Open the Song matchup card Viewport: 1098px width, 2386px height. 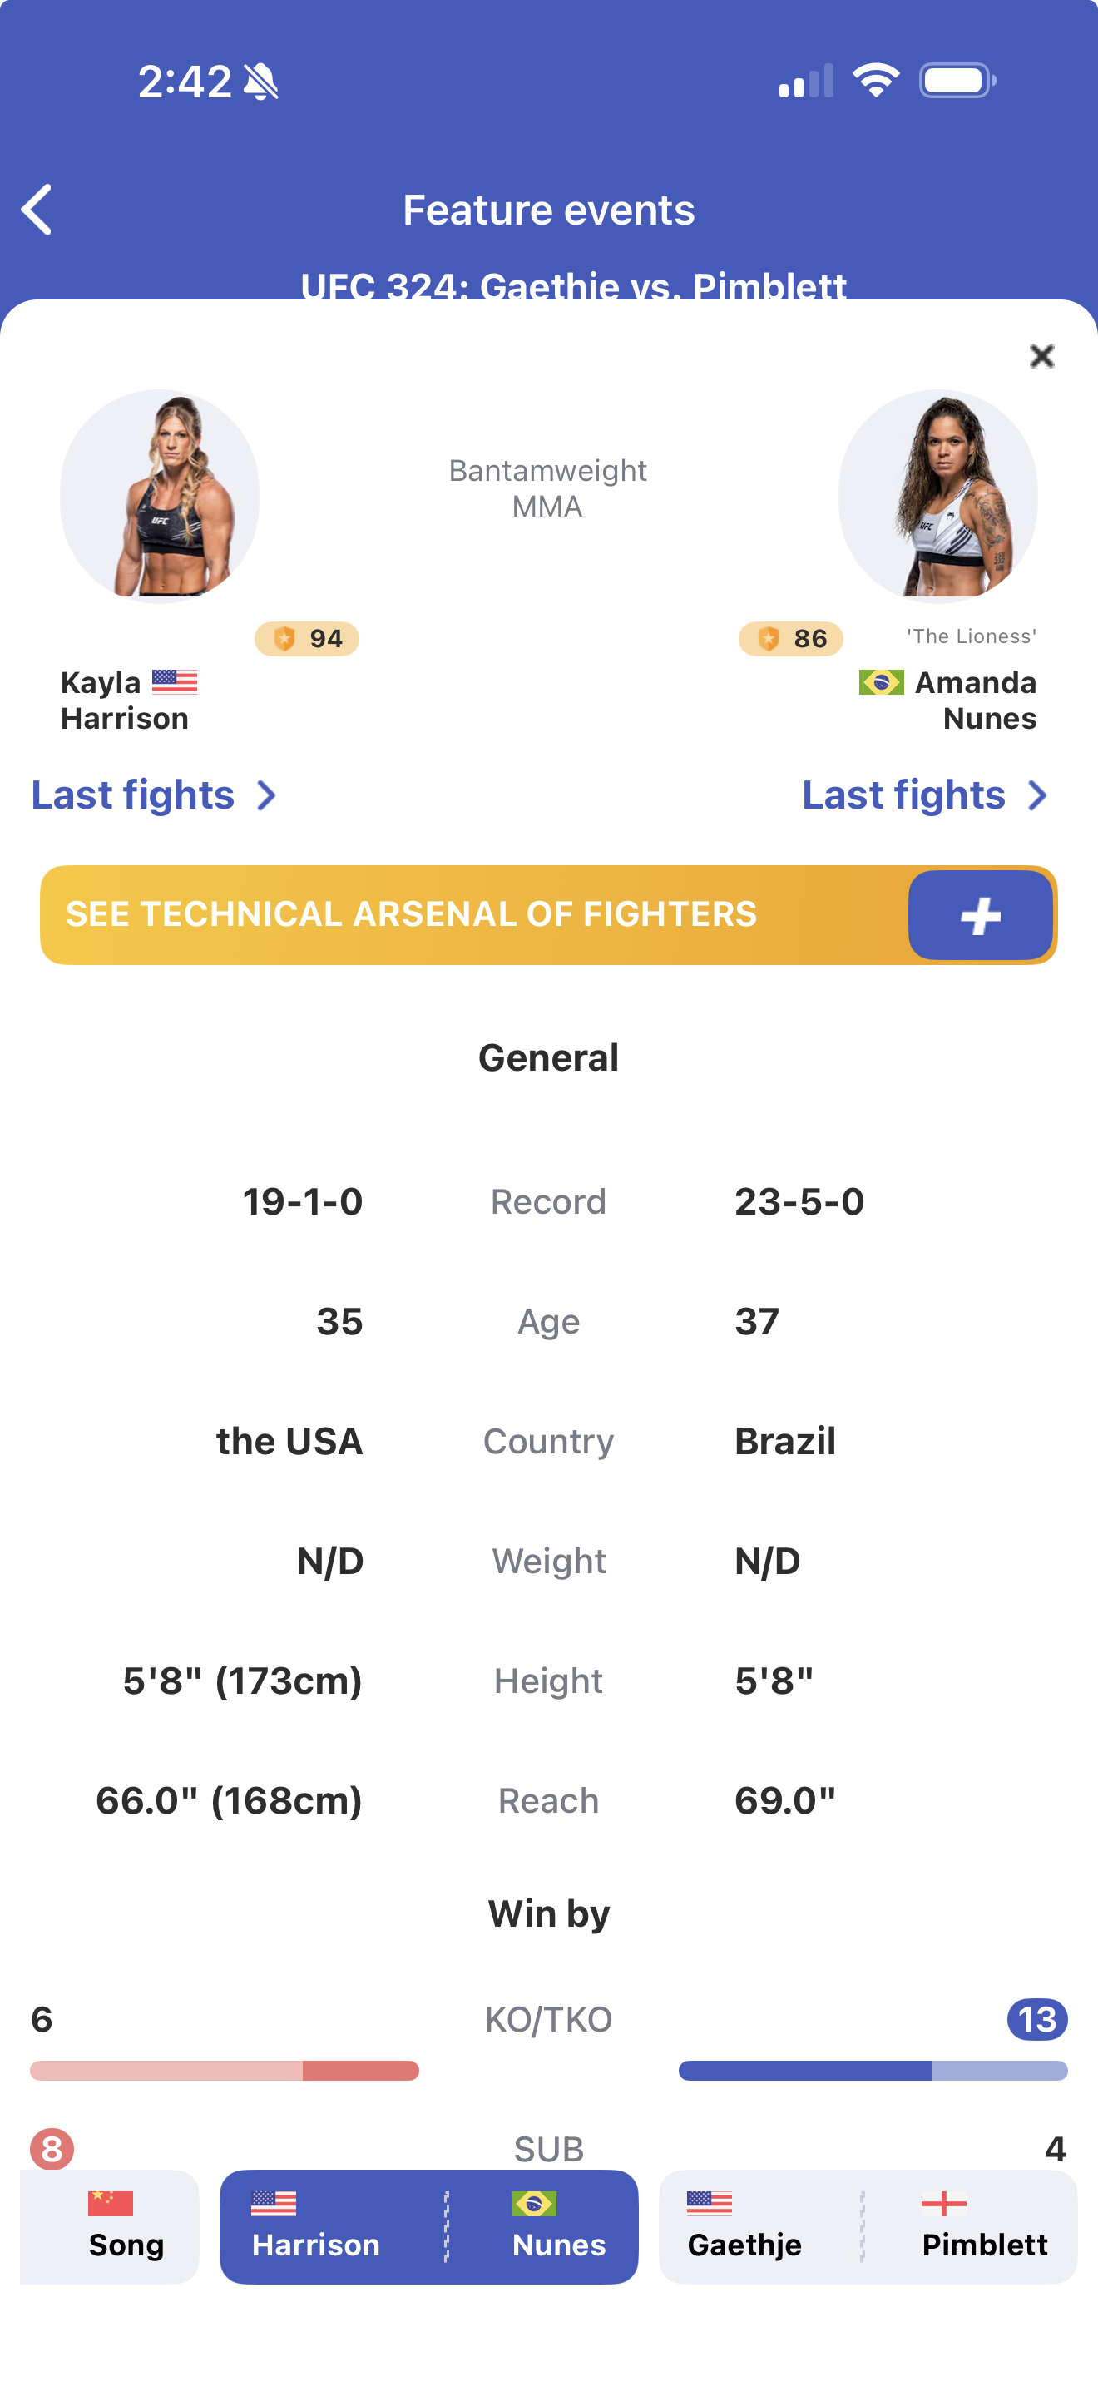click(x=108, y=2228)
